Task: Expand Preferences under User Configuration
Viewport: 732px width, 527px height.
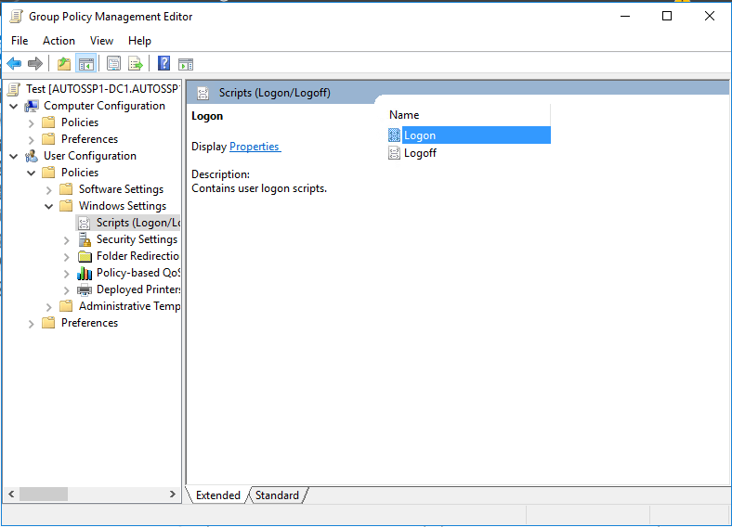Action: click(x=32, y=324)
